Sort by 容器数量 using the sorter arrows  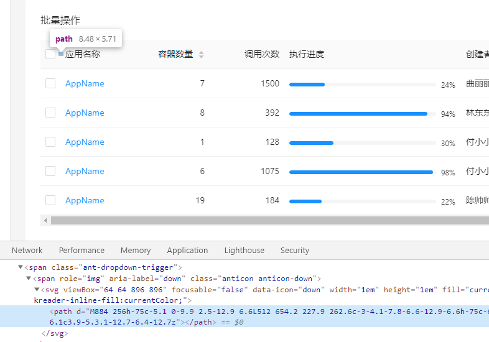coord(201,55)
